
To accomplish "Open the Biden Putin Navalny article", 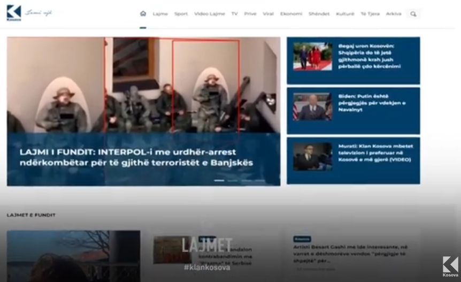I will [372, 103].
